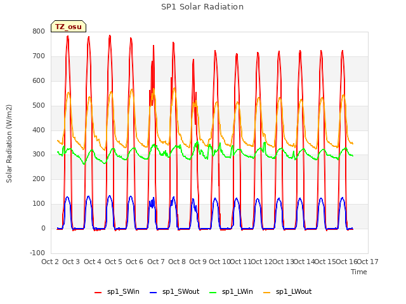Screen dimensions: 406x304
Task: Click the Oct 5 x-axis label
Action: point(114,262)
